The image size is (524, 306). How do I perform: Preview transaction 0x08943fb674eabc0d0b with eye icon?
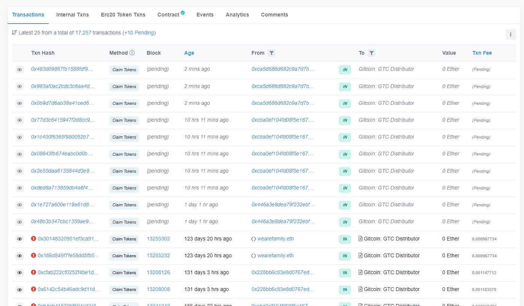tap(20, 154)
